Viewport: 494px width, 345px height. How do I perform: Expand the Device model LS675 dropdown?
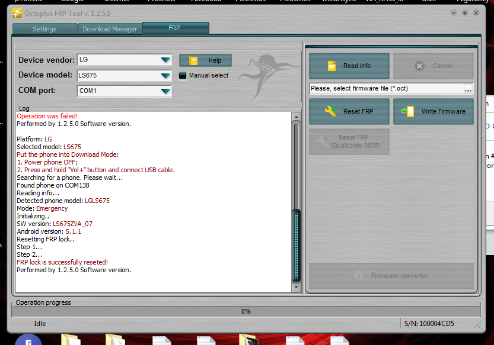tap(165, 76)
